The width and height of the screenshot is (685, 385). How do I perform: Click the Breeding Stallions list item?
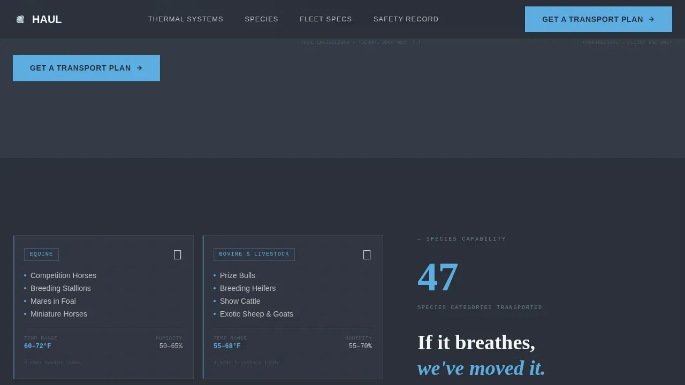(x=60, y=288)
